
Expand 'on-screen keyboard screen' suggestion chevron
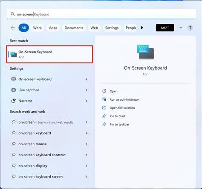[87, 177]
